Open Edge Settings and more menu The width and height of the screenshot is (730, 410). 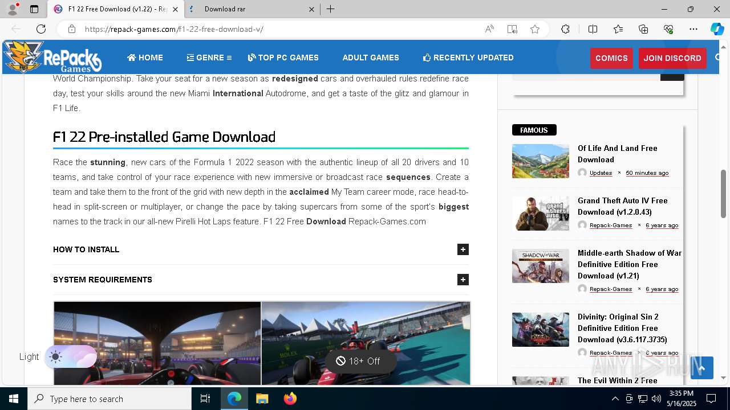pyautogui.click(x=693, y=29)
